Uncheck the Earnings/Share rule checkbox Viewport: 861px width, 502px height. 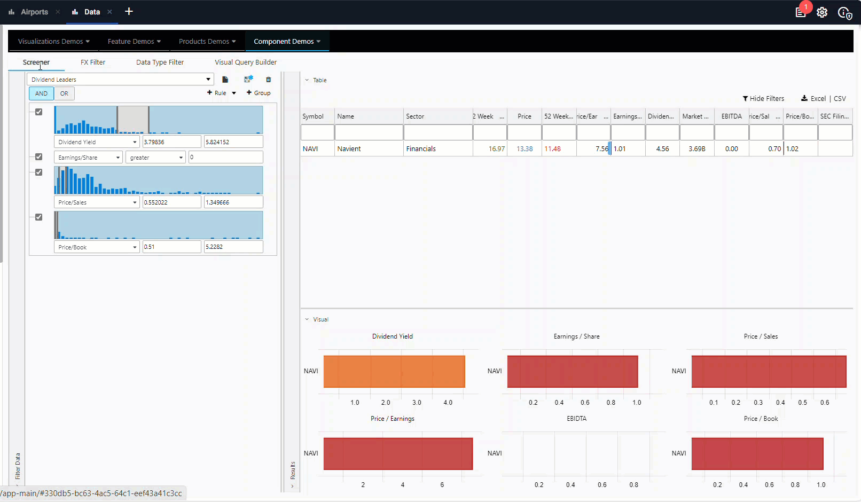click(39, 157)
